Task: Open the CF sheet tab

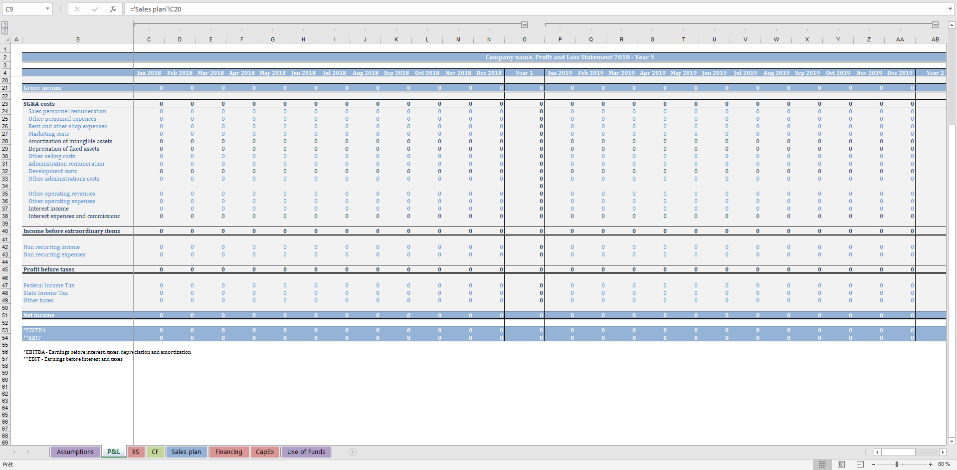Action: [x=155, y=452]
